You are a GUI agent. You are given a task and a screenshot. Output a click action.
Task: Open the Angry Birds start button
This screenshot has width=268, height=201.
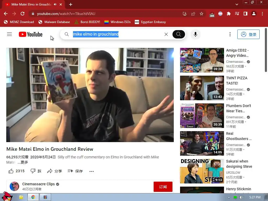[x=7, y=197]
